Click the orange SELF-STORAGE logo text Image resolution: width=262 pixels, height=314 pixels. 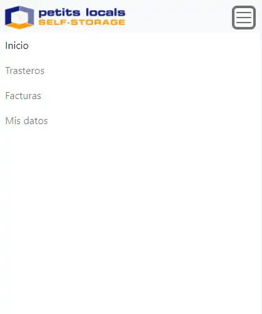point(82,22)
